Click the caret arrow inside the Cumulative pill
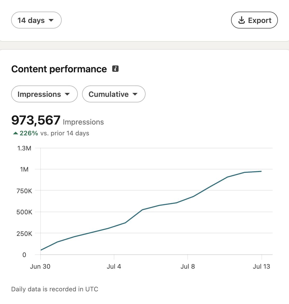The width and height of the screenshot is (289, 304). tap(135, 94)
